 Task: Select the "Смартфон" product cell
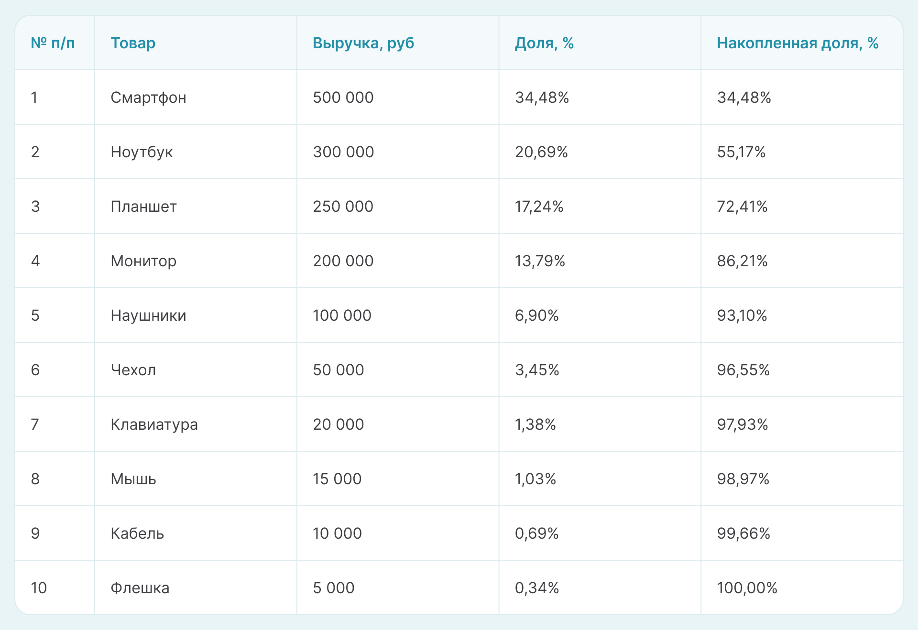tap(148, 98)
